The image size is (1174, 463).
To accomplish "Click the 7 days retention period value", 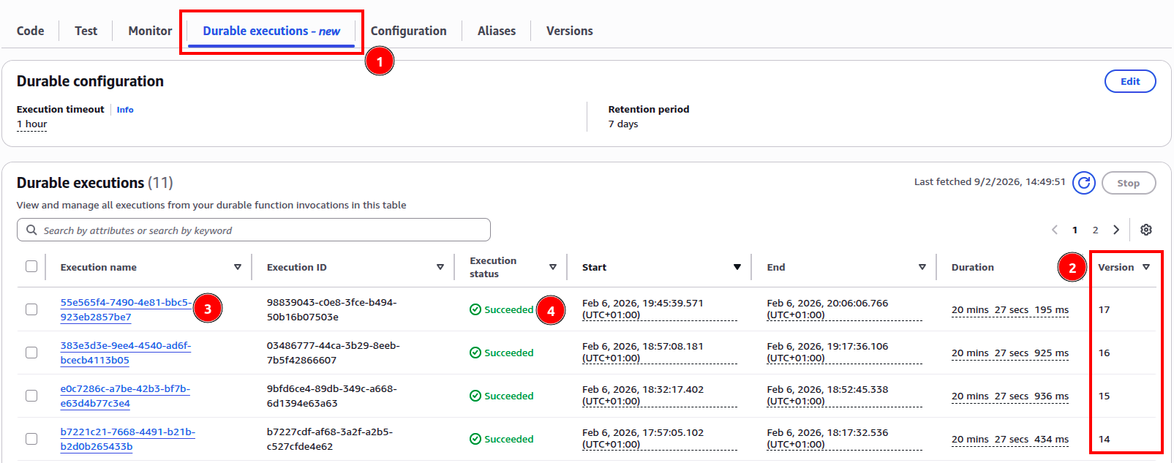I will coord(623,124).
